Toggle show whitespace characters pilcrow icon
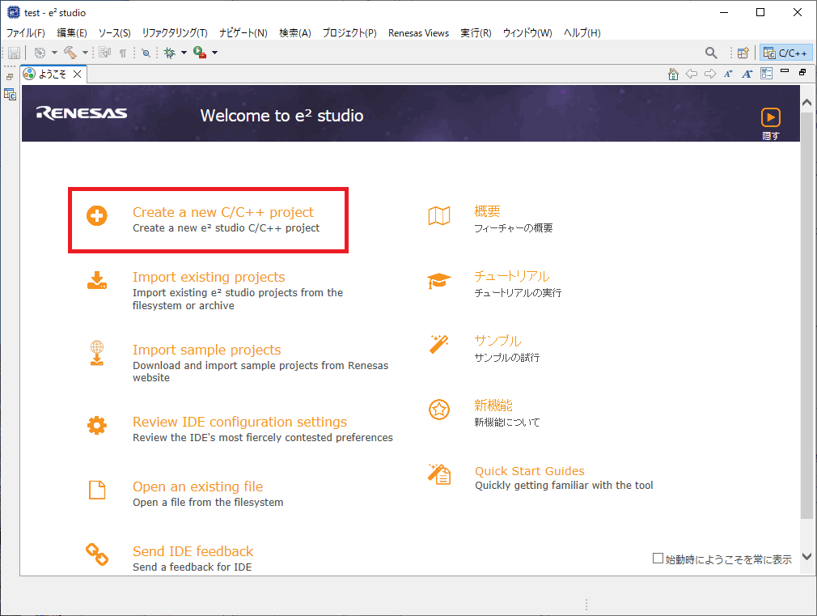This screenshot has height=616, width=817. click(123, 53)
